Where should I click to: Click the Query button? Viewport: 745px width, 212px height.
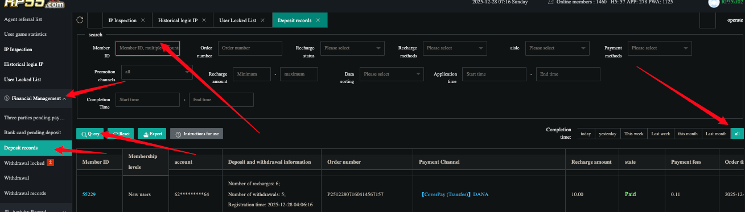[90, 134]
